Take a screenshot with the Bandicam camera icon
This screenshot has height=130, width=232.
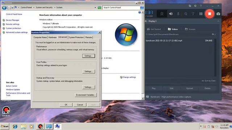click(x=218, y=14)
